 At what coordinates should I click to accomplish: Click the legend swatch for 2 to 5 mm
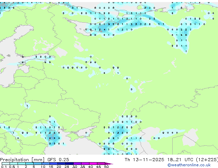[30, 164]
